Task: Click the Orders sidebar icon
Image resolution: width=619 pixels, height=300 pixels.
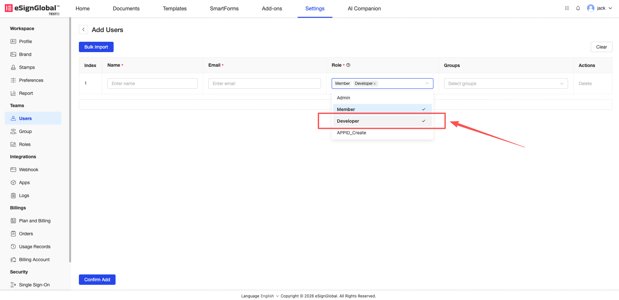Action: point(13,234)
